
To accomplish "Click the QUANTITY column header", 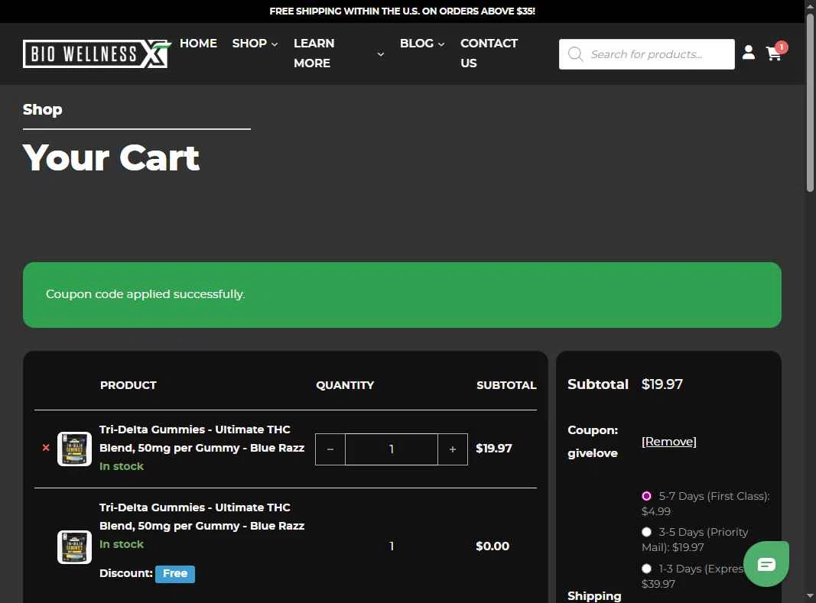I will (x=344, y=385).
